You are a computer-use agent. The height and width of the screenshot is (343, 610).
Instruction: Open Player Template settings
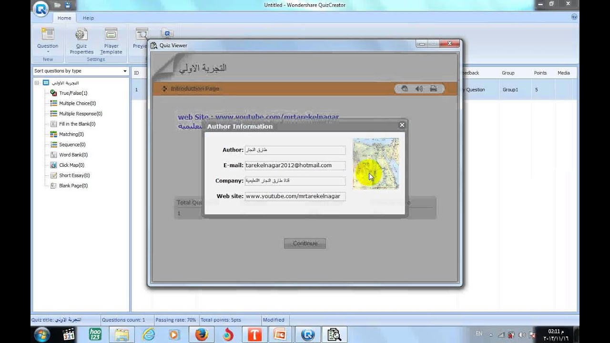111,41
